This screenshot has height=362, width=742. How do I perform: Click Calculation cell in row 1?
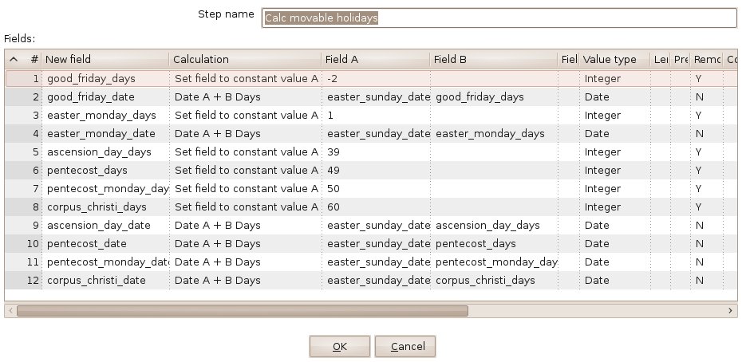pos(246,79)
